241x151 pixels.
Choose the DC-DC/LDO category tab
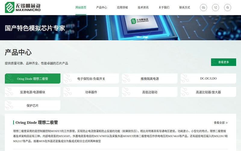pos(208,79)
